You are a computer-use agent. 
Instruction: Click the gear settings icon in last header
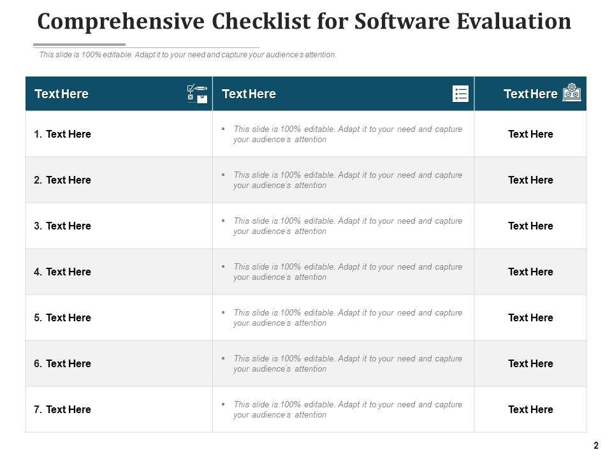point(572,92)
